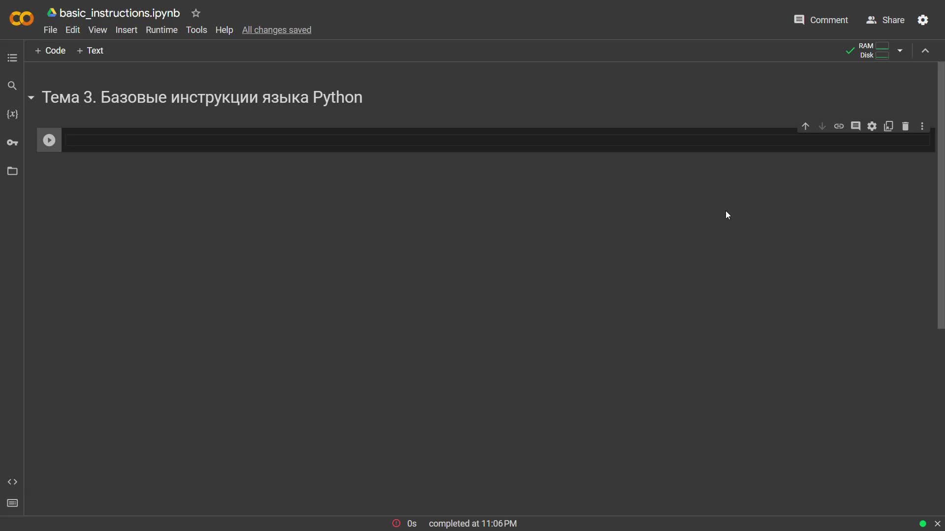Open the Help menu

tap(224, 30)
